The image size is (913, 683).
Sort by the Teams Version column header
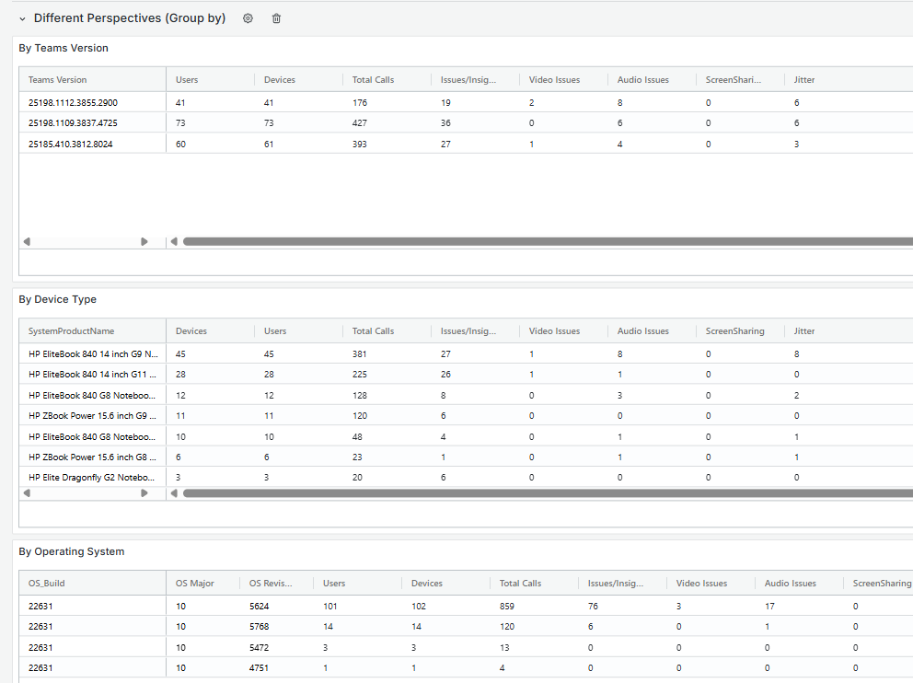tap(58, 80)
